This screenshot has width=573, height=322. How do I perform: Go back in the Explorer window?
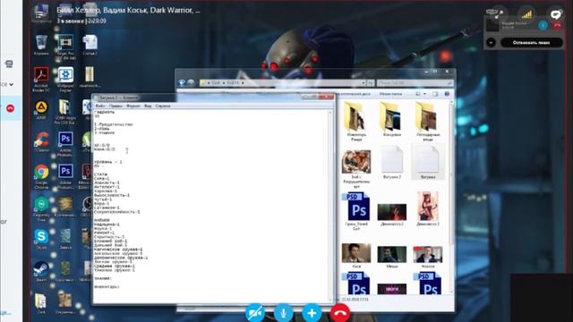click(x=182, y=83)
